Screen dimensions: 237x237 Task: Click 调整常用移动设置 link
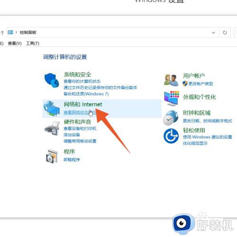click(x=80, y=141)
